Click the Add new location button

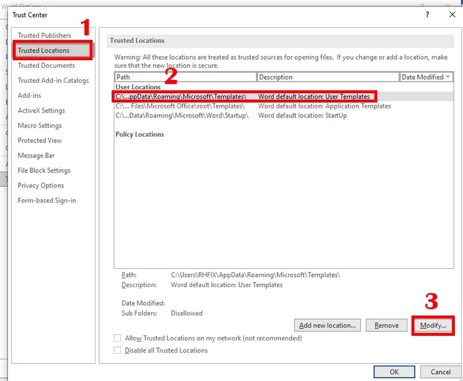(x=328, y=325)
